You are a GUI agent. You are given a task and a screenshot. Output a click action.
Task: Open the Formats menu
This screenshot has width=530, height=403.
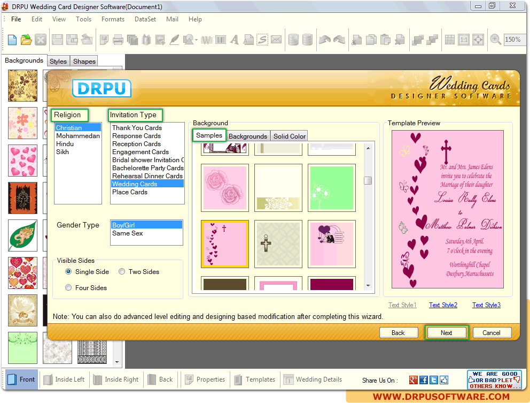click(113, 19)
